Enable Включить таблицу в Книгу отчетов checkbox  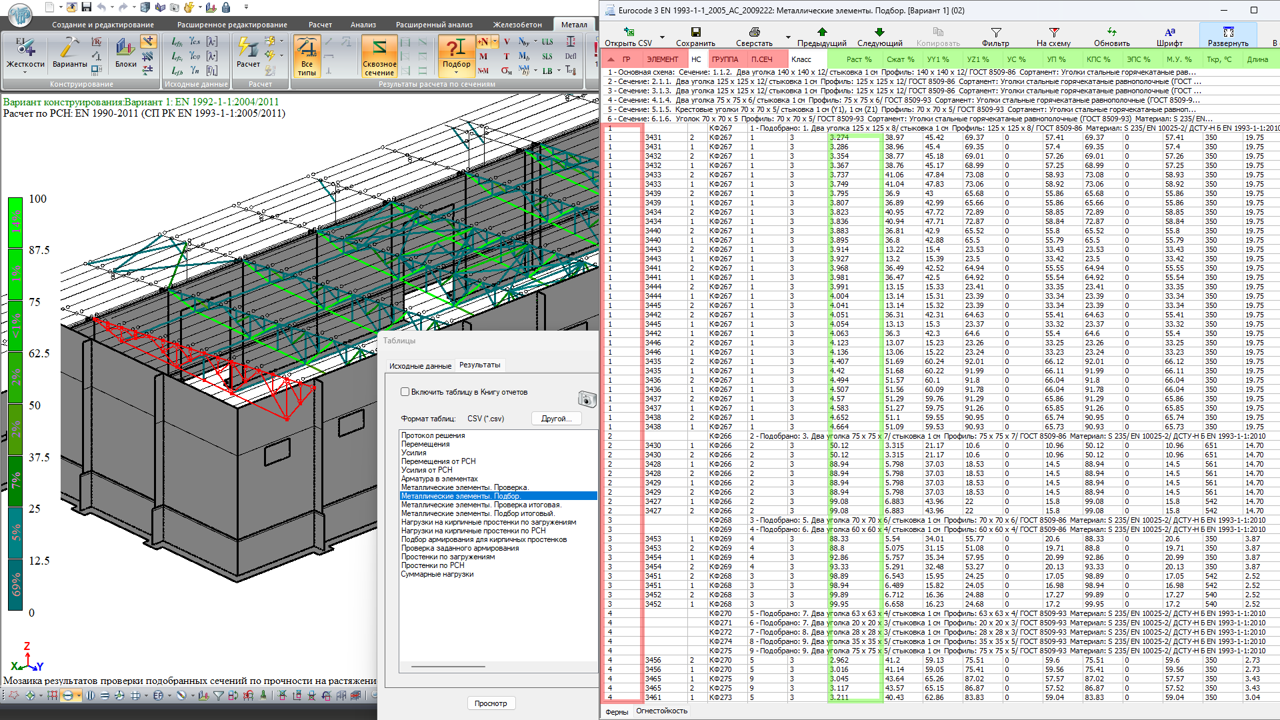click(405, 392)
